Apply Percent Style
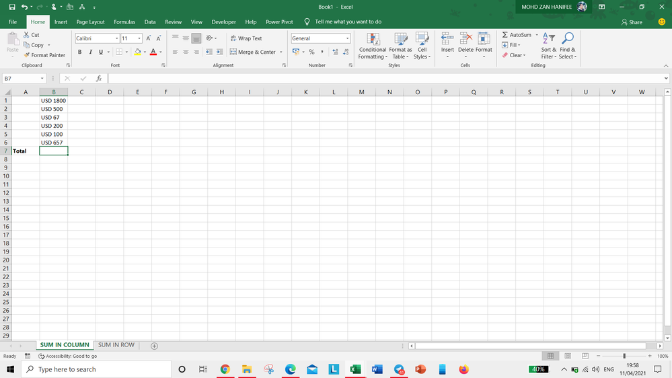 click(311, 52)
